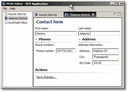
Task: Click the Last name: label
Action: 85,28
